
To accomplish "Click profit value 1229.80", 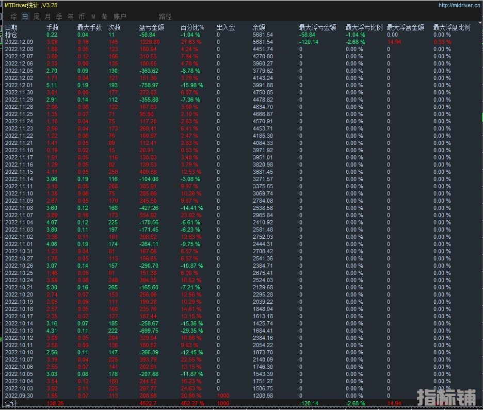I will pyautogui.click(x=150, y=42).
